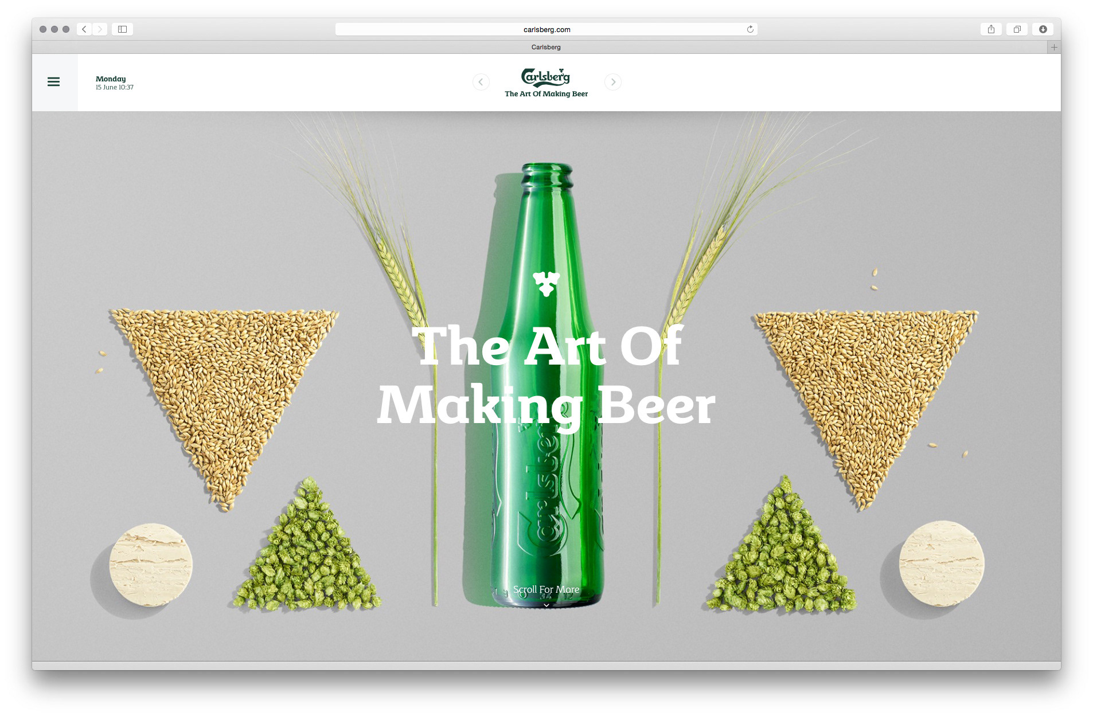Click the Carlsberg logo
Screen dimensions: 1093x716
[x=545, y=77]
